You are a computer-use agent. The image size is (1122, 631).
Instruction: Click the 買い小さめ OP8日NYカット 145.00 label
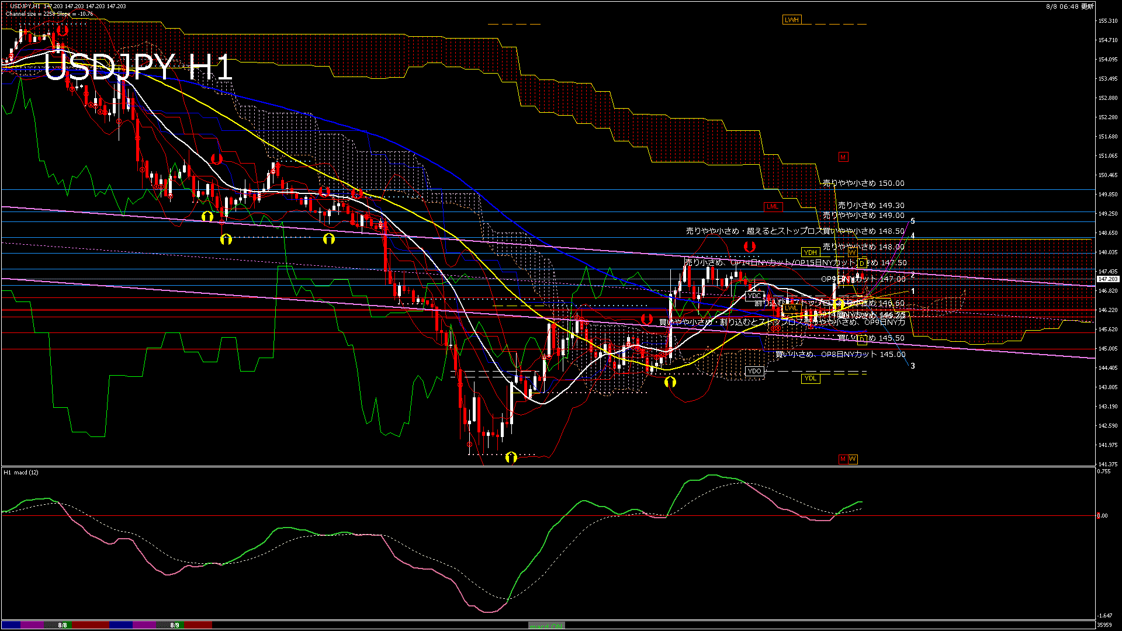[840, 355]
